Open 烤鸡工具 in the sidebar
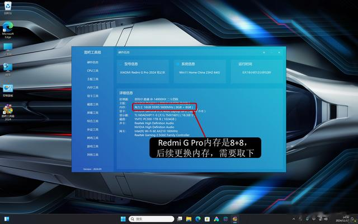358x224 pixels. (92, 138)
